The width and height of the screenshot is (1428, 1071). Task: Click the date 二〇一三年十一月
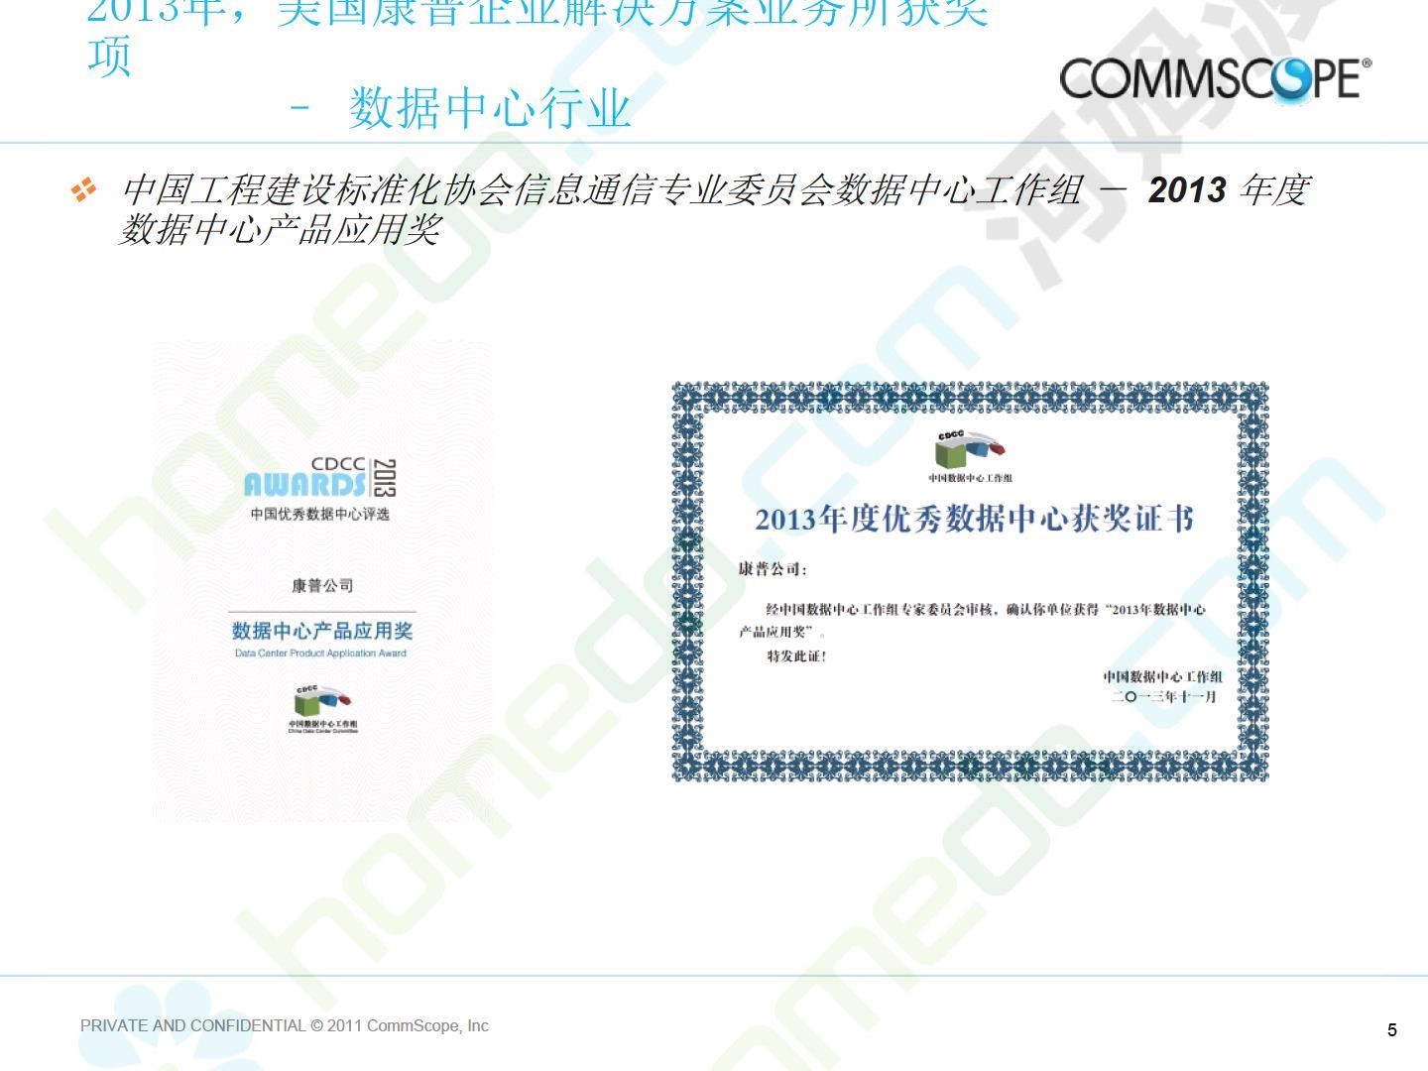point(1163,697)
